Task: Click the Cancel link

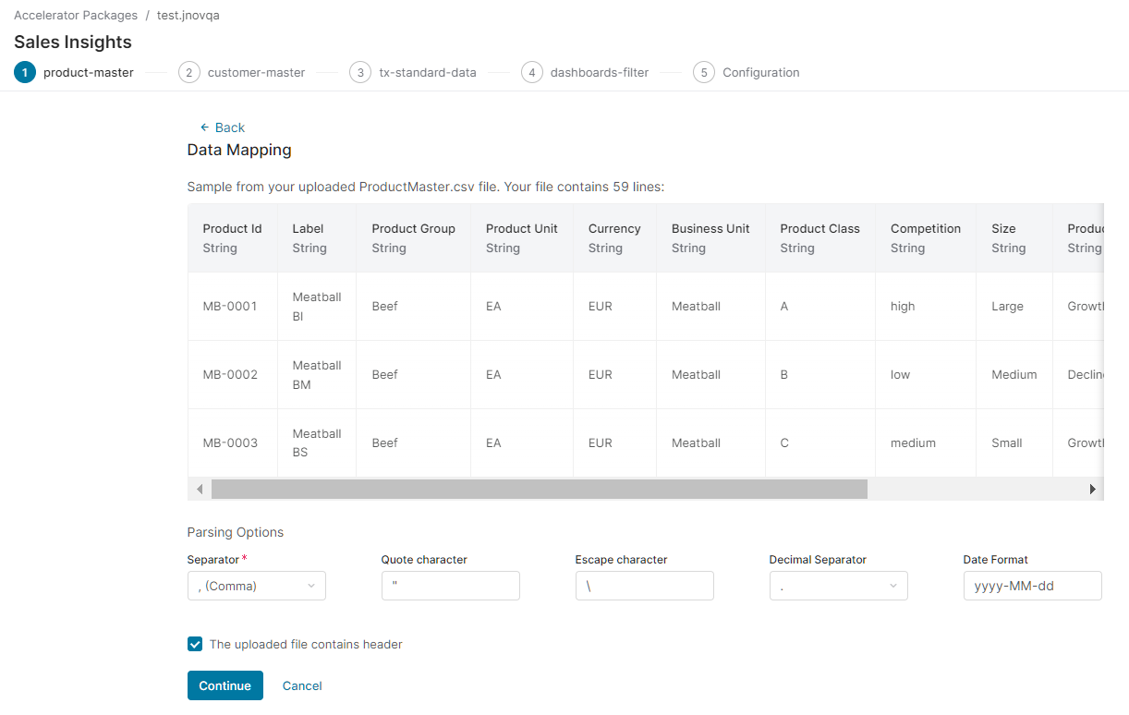Action: coord(302,685)
